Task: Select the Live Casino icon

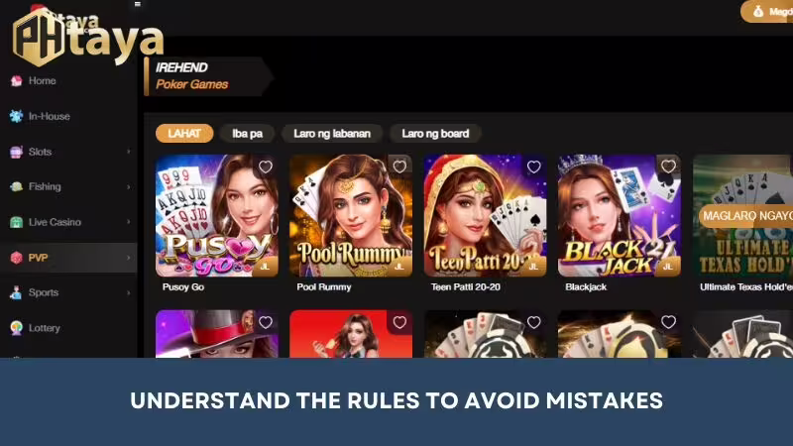Action: (16, 222)
